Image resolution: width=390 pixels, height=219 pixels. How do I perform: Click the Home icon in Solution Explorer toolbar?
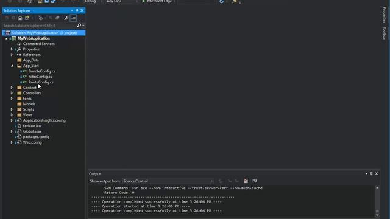pos(20,18)
